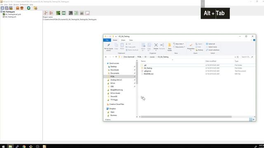Image resolution: width=264 pixels, height=148 pixels.
Task: Switch Explorer to details view icon
Action: click(250, 120)
